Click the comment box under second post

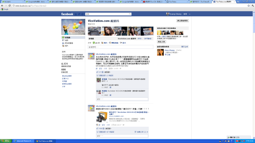click(x=122, y=136)
